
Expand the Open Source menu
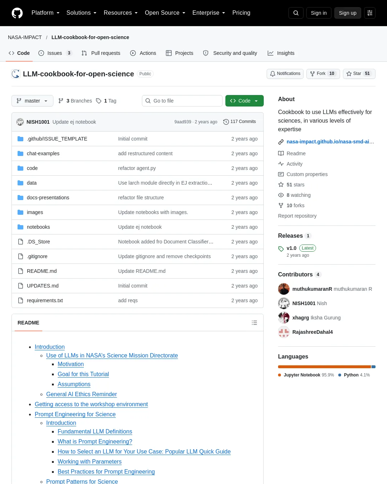[165, 13]
